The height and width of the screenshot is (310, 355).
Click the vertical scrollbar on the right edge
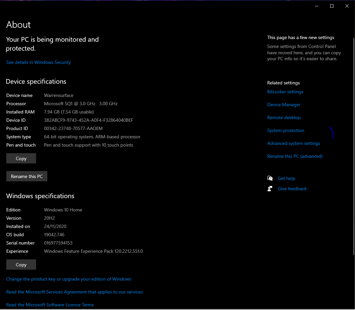pyautogui.click(x=354, y=147)
